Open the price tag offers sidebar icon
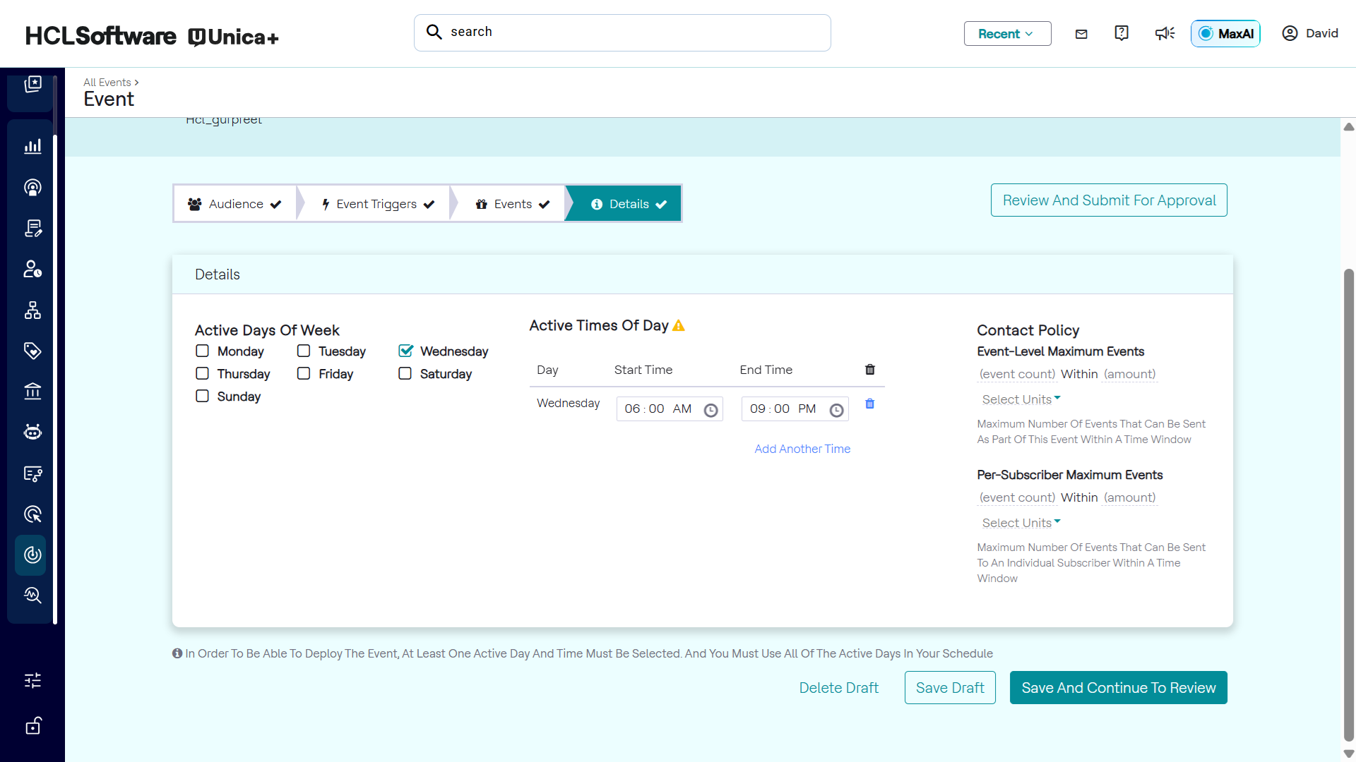Viewport: 1356px width, 762px height. (x=32, y=351)
